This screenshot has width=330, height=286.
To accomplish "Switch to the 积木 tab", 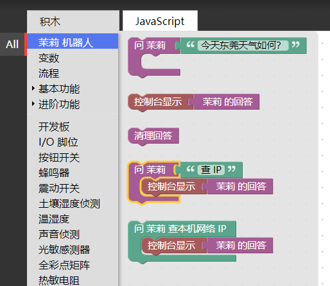I will pyautogui.click(x=73, y=21).
